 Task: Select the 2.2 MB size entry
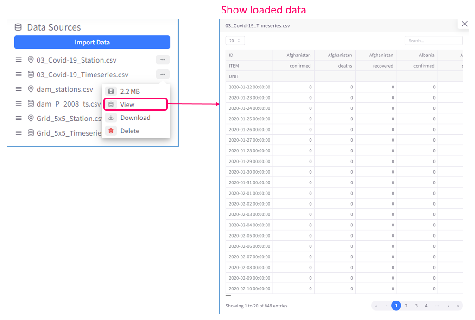pyautogui.click(x=136, y=91)
